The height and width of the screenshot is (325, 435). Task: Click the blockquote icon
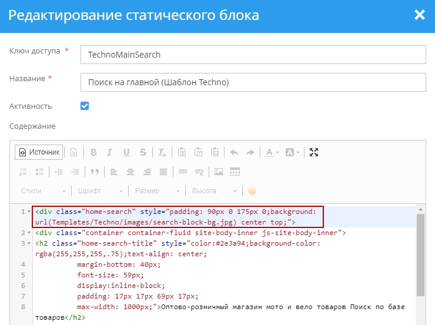[93, 172]
